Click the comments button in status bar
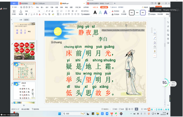 [x=121, y=109]
